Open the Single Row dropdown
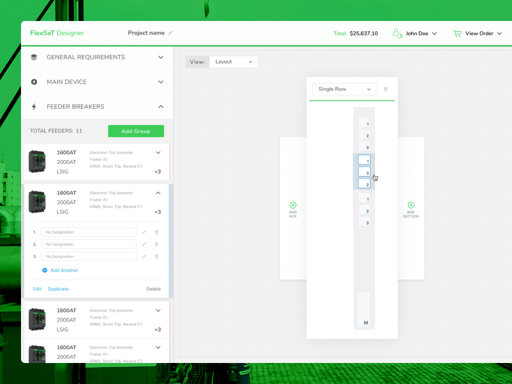512x384 pixels. [344, 89]
